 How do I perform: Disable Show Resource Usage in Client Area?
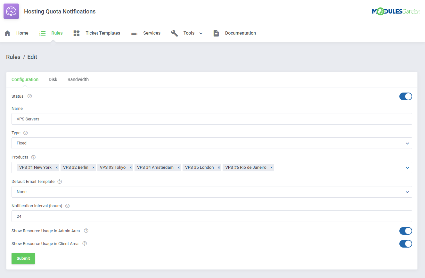pyautogui.click(x=406, y=243)
